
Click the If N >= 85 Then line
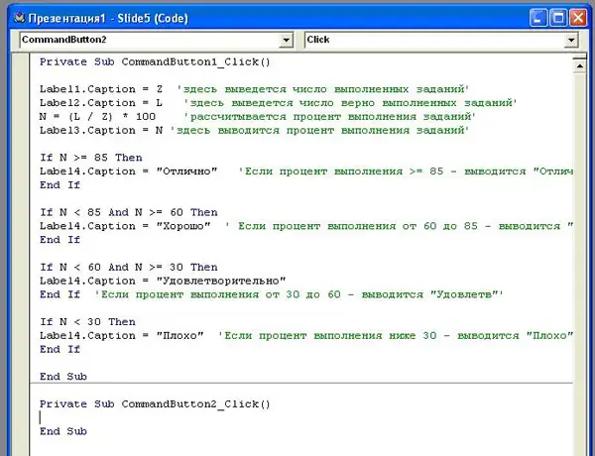click(90, 158)
